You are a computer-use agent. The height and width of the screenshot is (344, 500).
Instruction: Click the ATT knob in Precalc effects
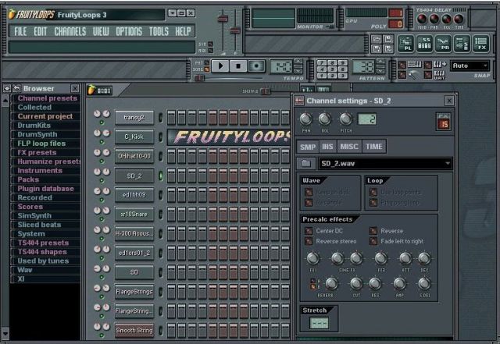pyautogui.click(x=405, y=258)
